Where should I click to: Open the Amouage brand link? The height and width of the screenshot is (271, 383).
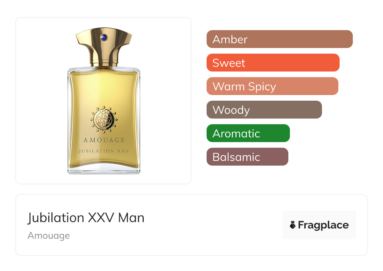(x=49, y=236)
